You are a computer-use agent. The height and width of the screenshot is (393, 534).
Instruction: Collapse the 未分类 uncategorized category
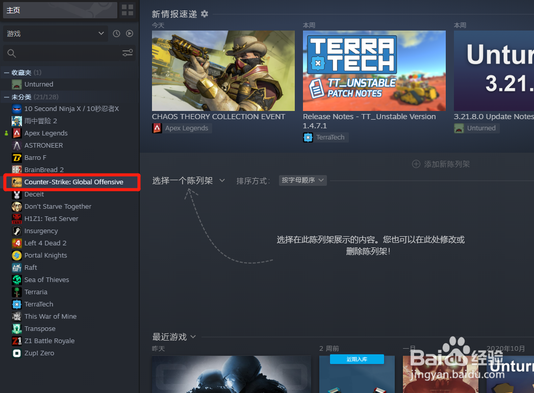click(x=7, y=97)
